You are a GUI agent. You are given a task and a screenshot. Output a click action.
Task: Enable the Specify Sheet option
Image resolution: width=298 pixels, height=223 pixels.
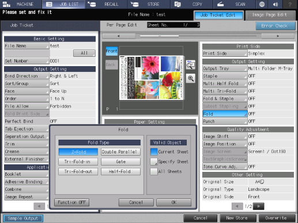pos(154,162)
